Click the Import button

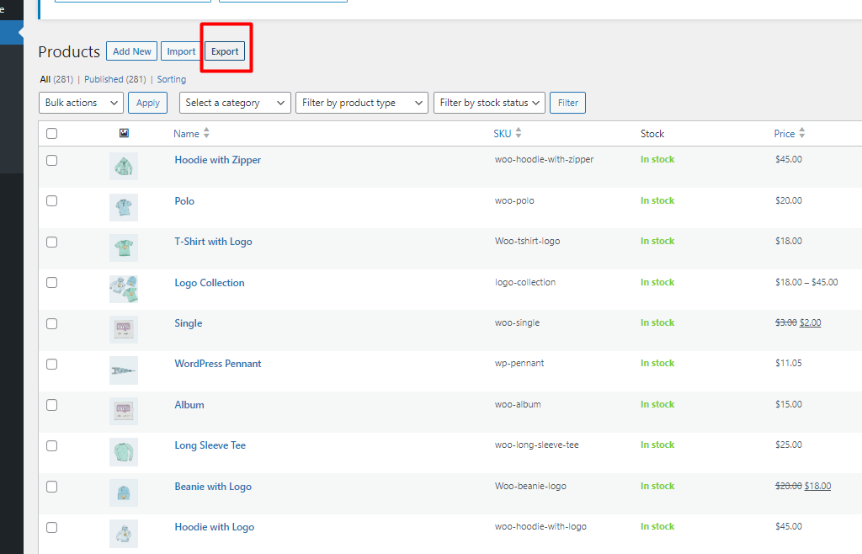[x=181, y=51]
